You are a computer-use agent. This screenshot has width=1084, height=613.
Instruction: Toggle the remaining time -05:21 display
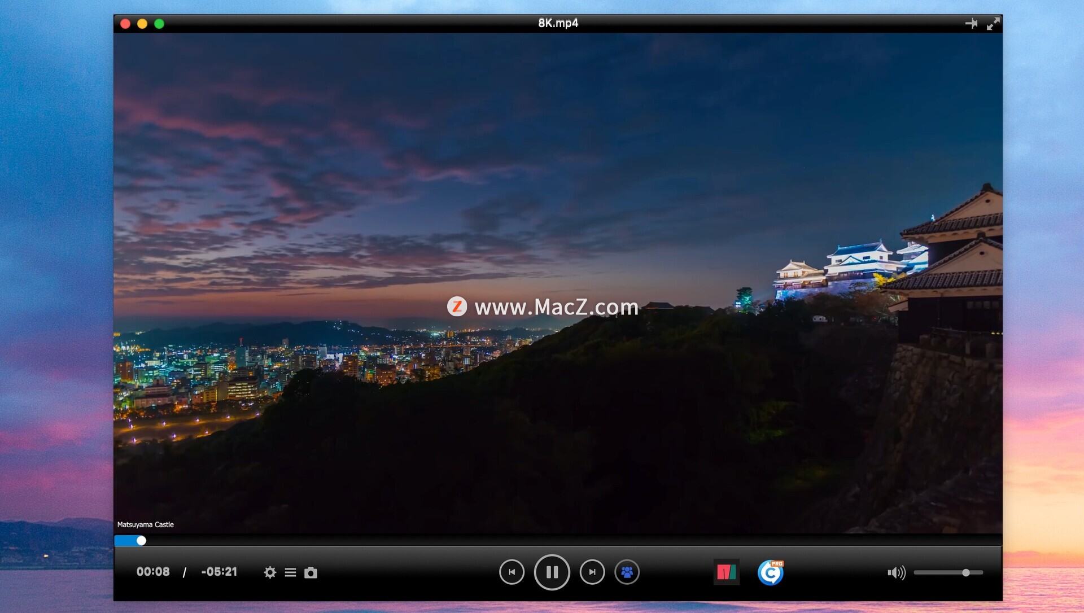[x=219, y=572]
